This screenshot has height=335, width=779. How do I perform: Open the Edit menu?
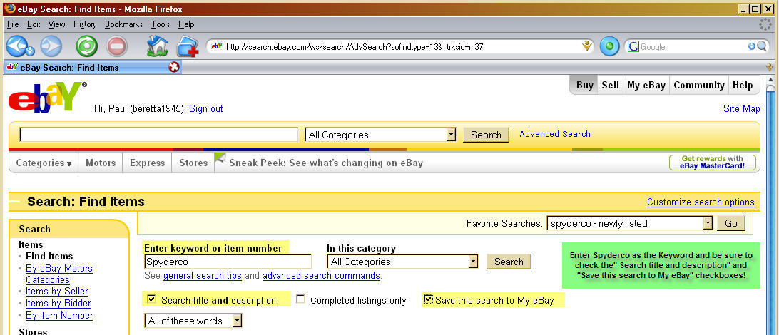[x=34, y=24]
